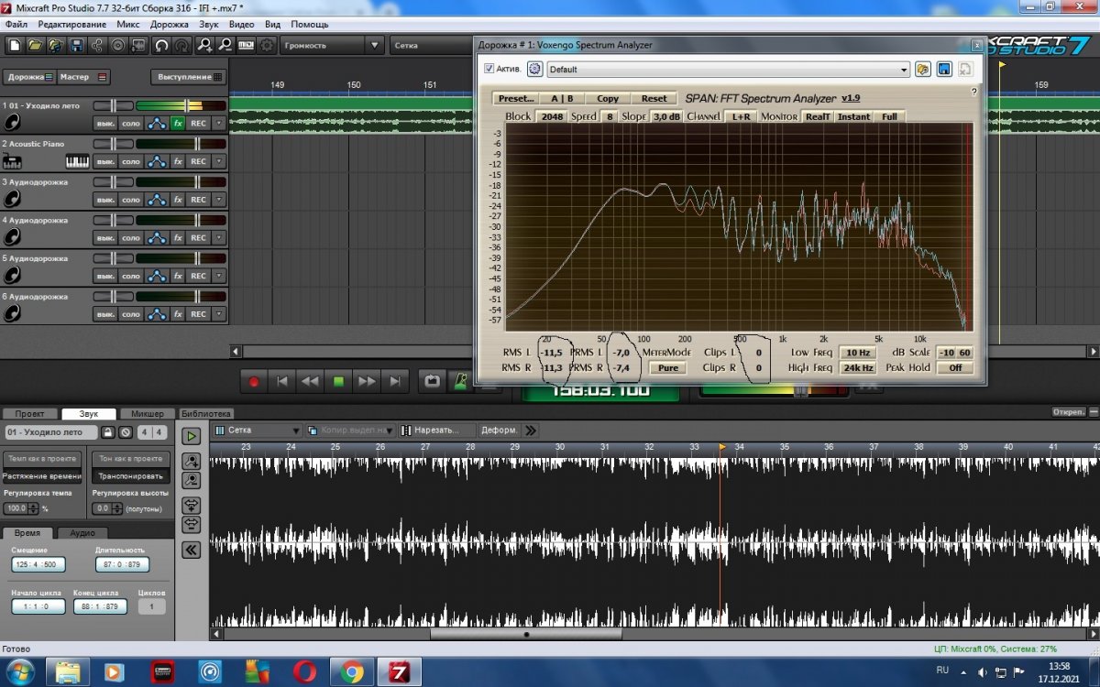This screenshot has width=1100, height=687.
Task: Switch to the Проект tab
Action: click(x=29, y=414)
